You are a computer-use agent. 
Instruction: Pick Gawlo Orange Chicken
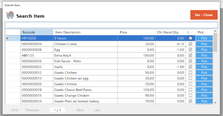(x=204, y=96)
